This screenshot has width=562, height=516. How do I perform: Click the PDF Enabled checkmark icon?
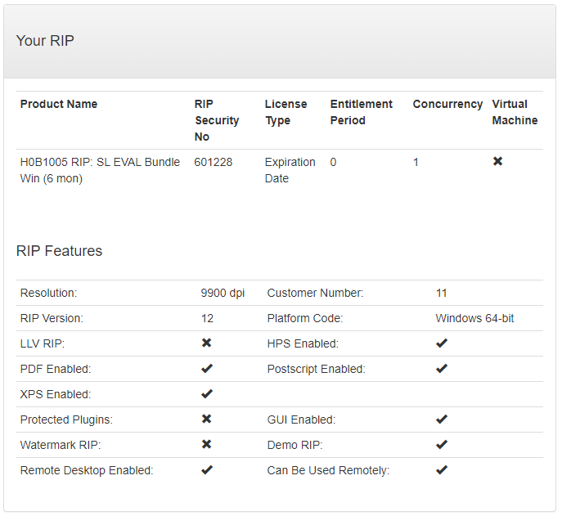[207, 369]
